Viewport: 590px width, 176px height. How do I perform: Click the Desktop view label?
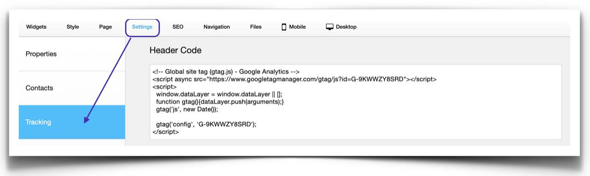point(346,27)
